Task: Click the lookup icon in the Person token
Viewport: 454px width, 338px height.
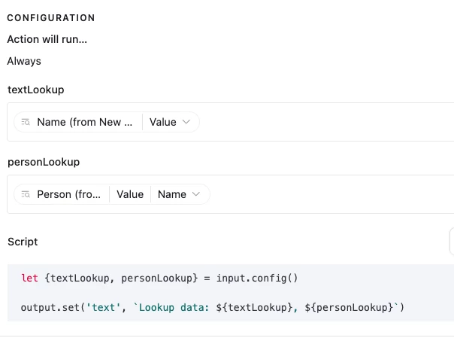Action: (x=25, y=194)
